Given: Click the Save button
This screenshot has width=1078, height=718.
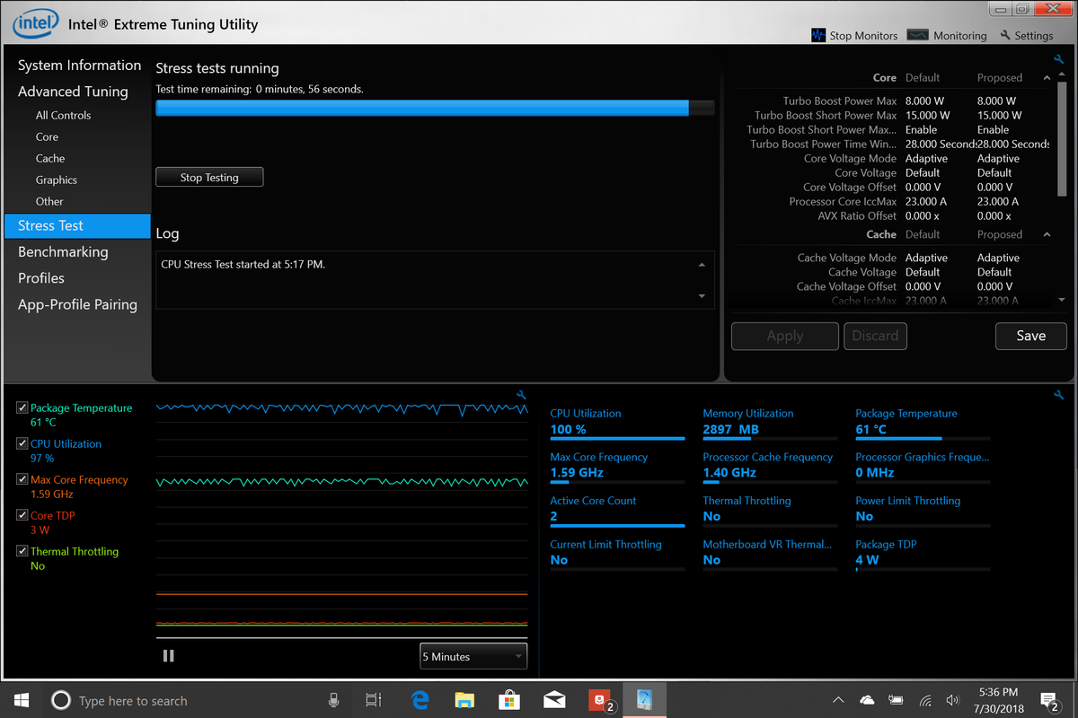Looking at the screenshot, I should pos(1030,336).
